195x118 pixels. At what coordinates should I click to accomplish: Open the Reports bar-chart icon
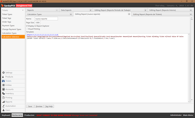[3, 102]
